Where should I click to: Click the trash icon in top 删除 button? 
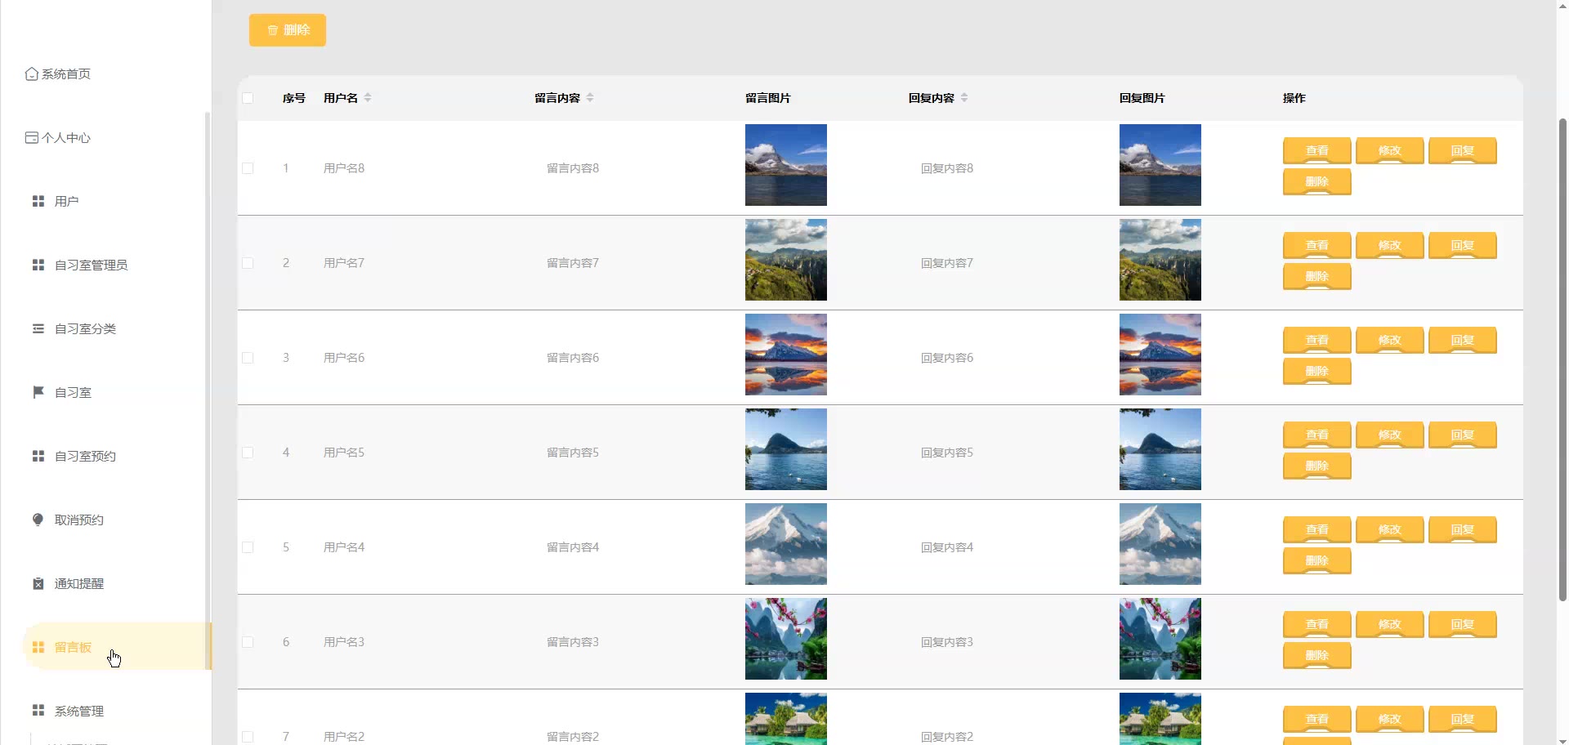(273, 30)
